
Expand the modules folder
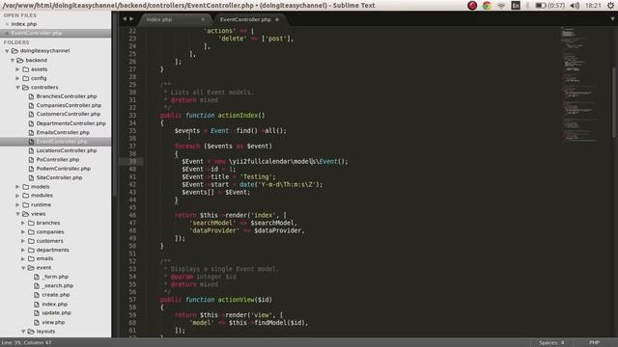17,196
